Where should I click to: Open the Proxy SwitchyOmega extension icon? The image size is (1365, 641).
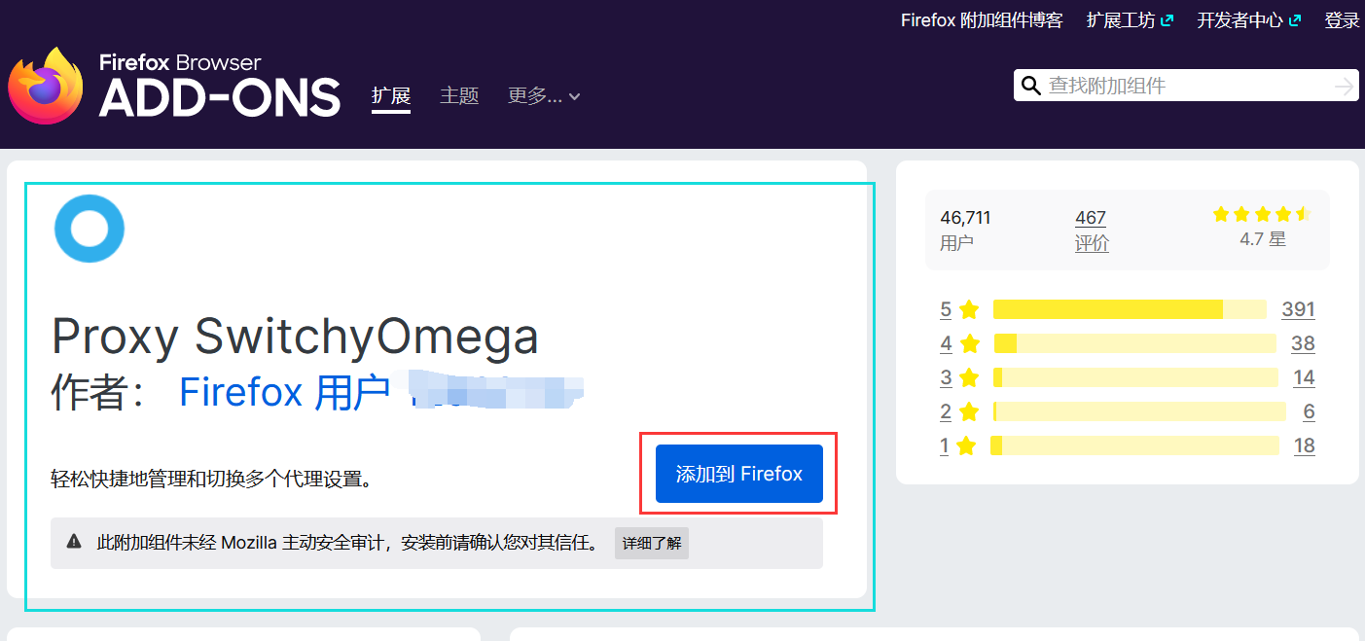[x=90, y=229]
